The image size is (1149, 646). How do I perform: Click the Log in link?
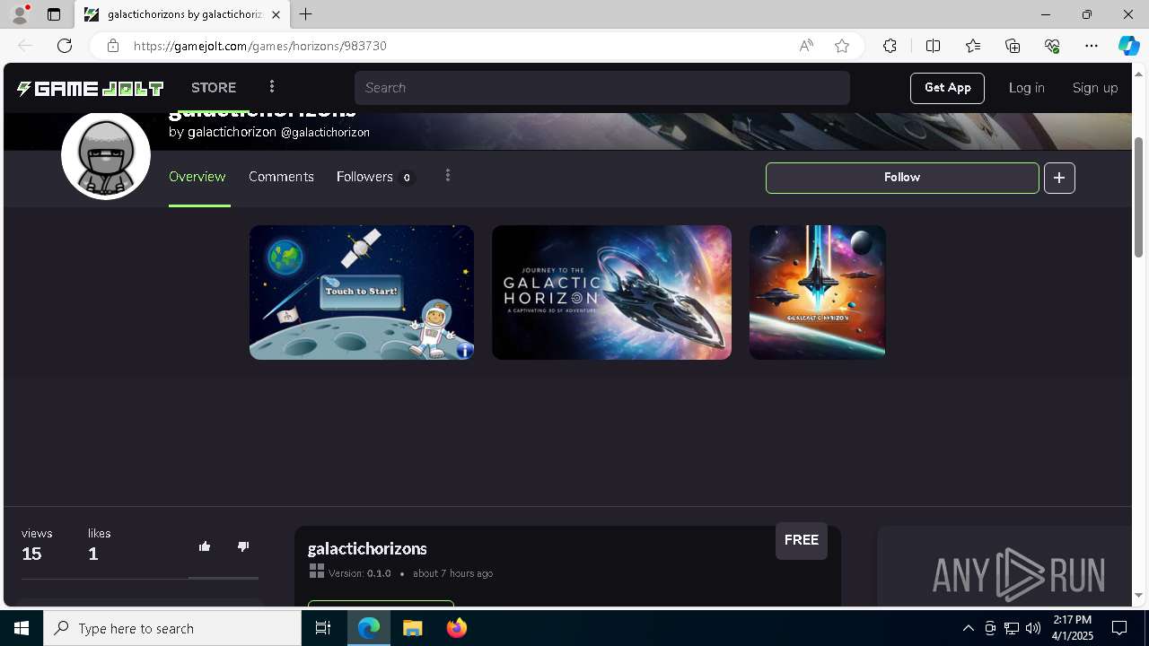click(x=1026, y=88)
